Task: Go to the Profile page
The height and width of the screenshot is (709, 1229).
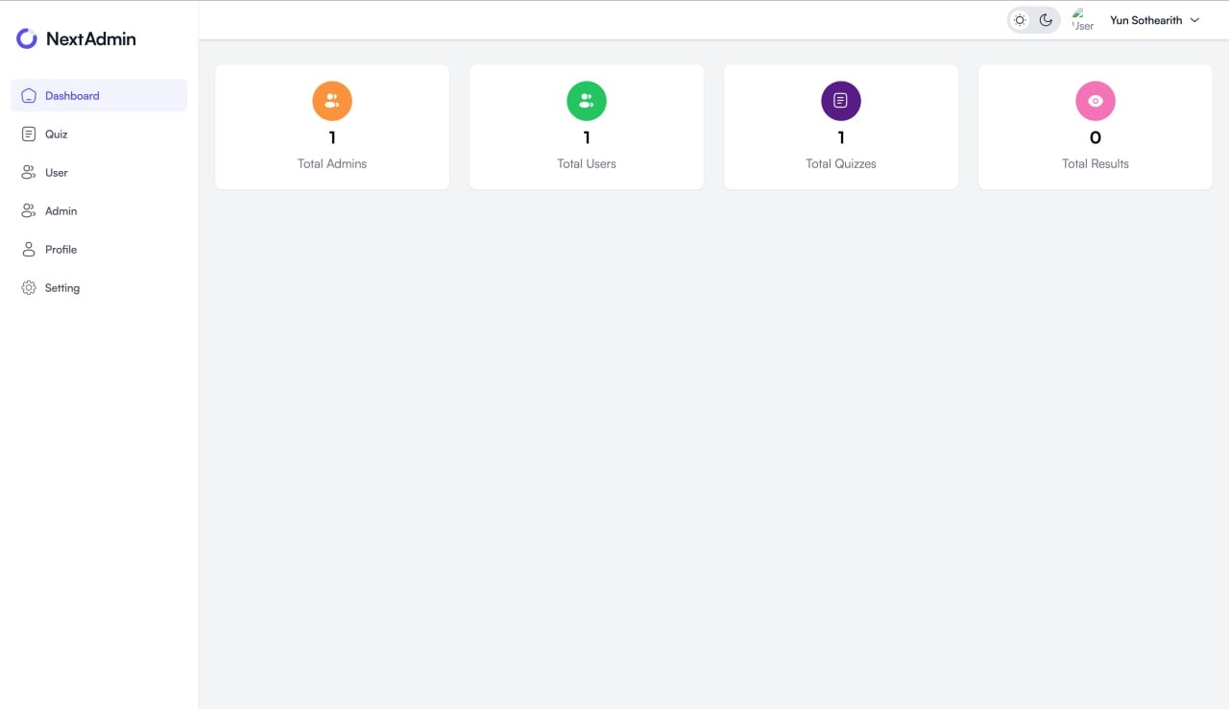Action: point(60,250)
